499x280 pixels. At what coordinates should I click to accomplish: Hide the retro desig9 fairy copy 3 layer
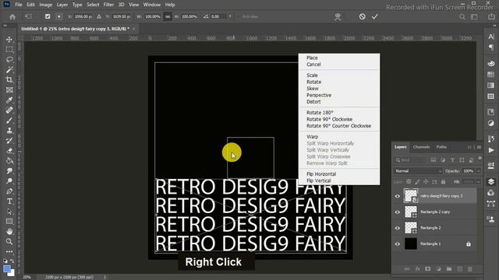tap(397, 196)
